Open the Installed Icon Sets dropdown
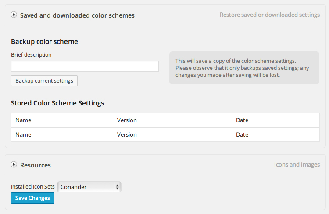The image size is (329, 214). tap(89, 187)
